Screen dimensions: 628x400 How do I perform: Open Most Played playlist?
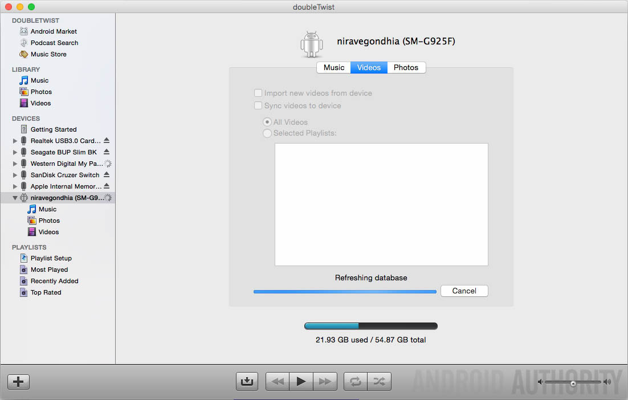pos(49,270)
